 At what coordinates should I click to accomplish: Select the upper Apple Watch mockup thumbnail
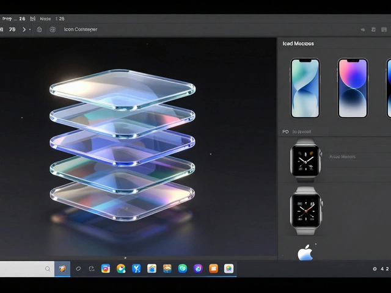point(306,161)
